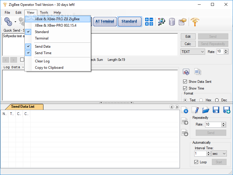Open the TEXT format combo box
The width and height of the screenshot is (233, 175).
(x=193, y=52)
